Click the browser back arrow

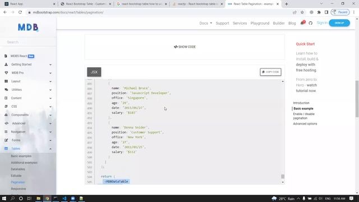5,12
